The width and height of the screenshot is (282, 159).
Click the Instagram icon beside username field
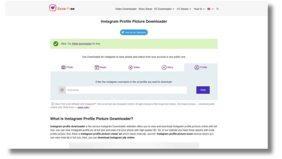point(62,90)
